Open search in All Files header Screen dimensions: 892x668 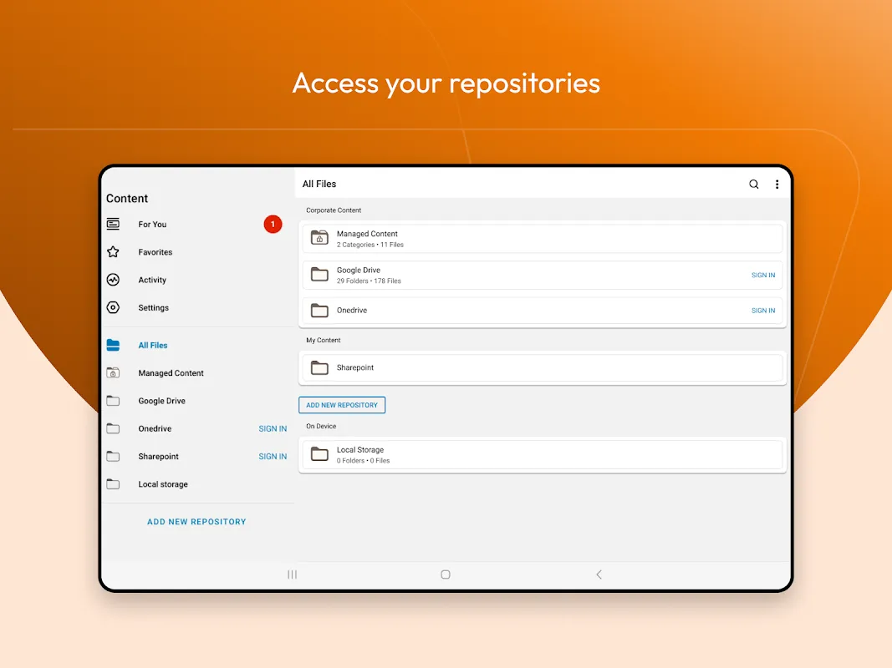pos(754,184)
